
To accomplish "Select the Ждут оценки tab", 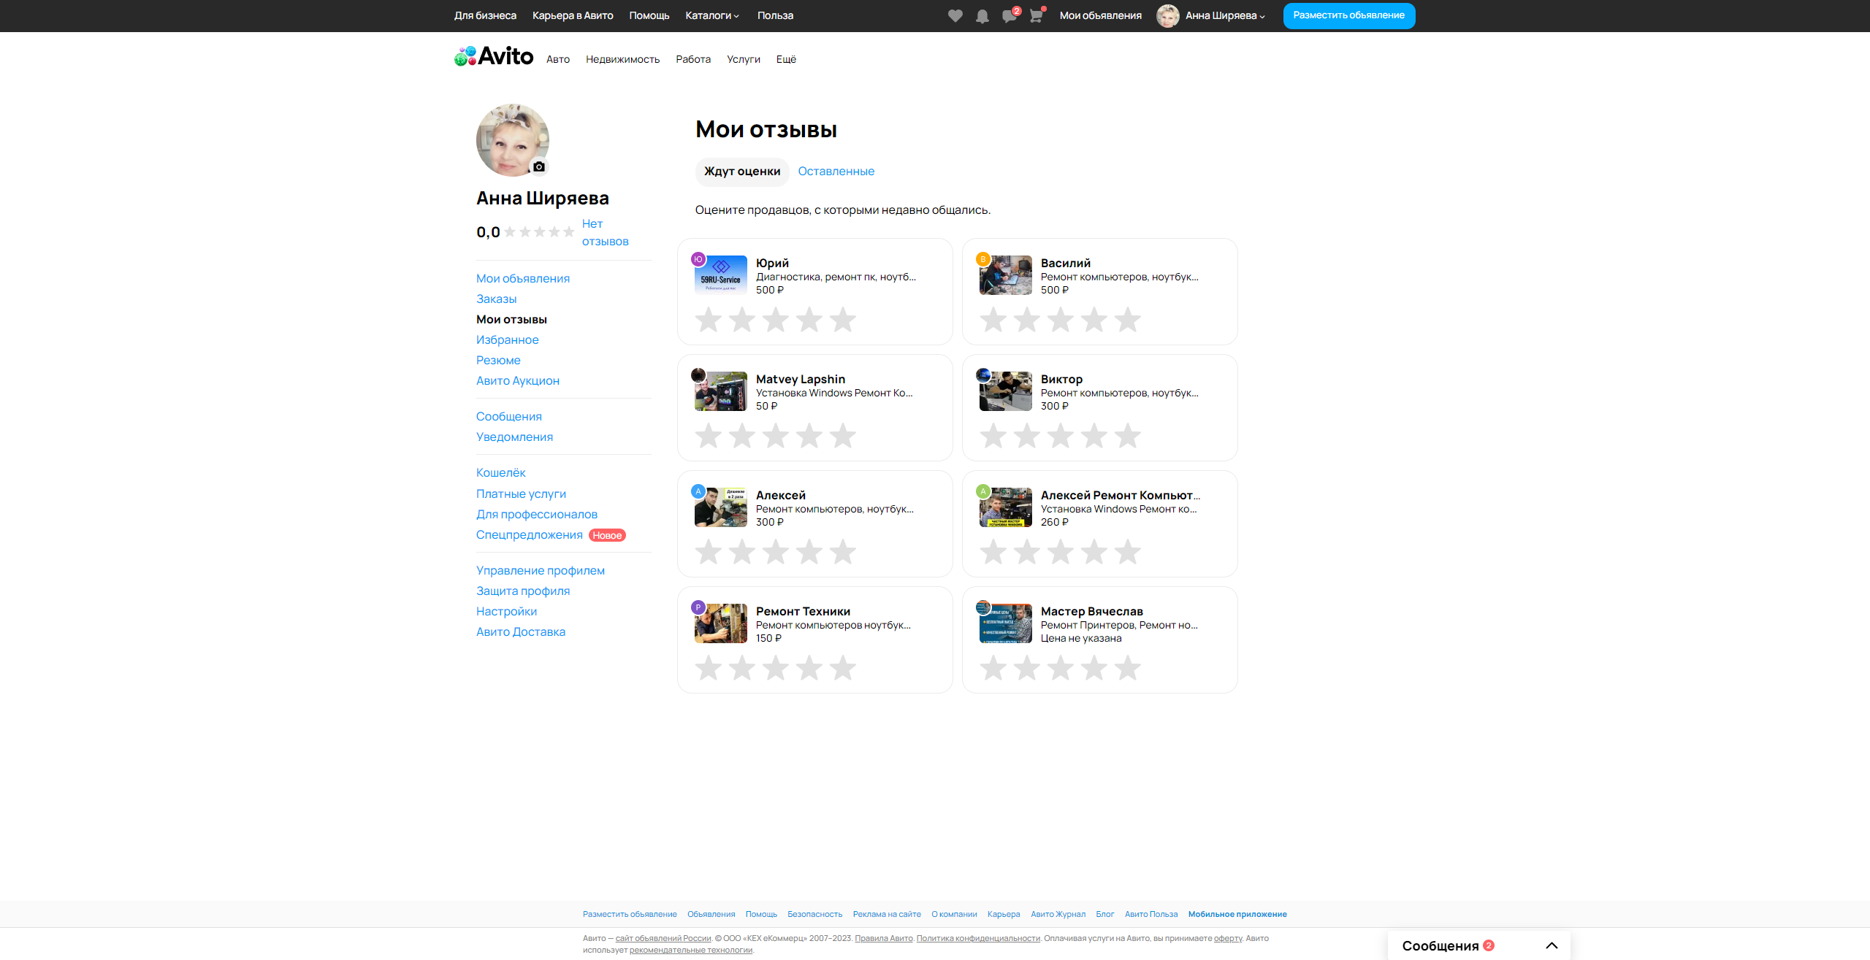I will coord(741,171).
